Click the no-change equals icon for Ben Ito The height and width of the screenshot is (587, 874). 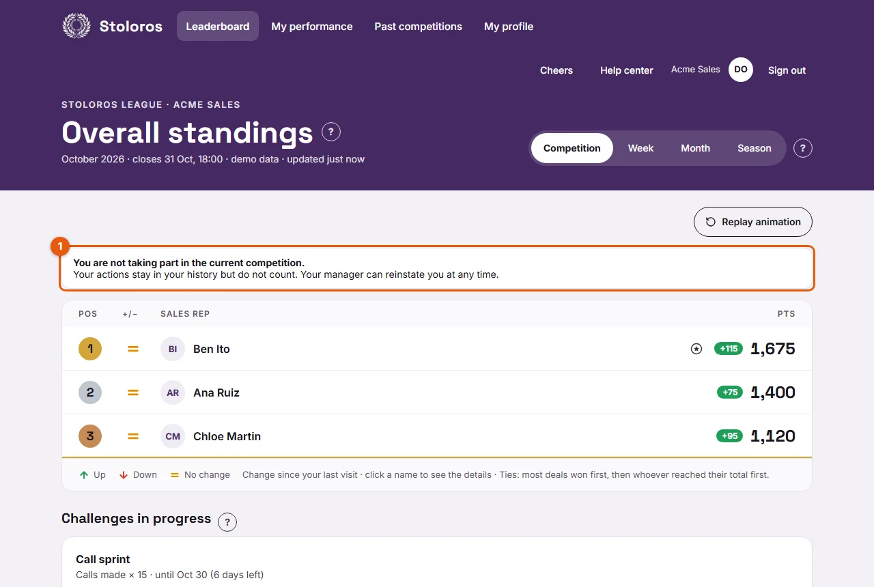(x=133, y=349)
